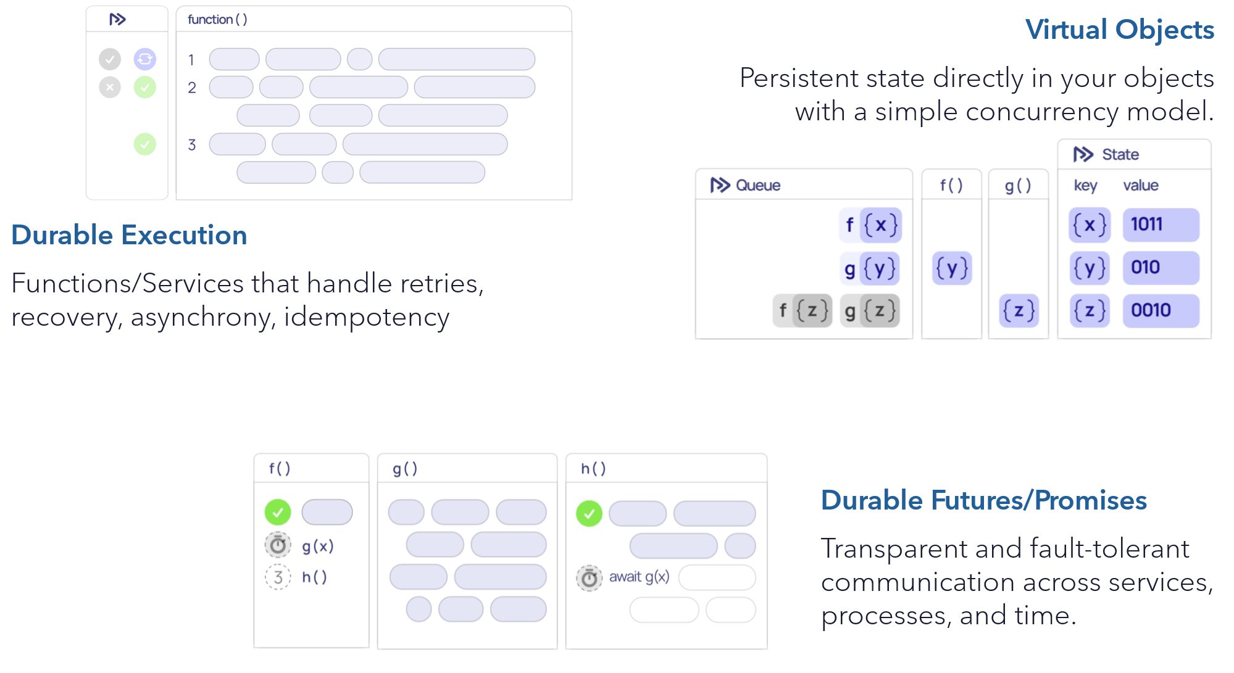Click the dashed circle numbered 3

(278, 577)
